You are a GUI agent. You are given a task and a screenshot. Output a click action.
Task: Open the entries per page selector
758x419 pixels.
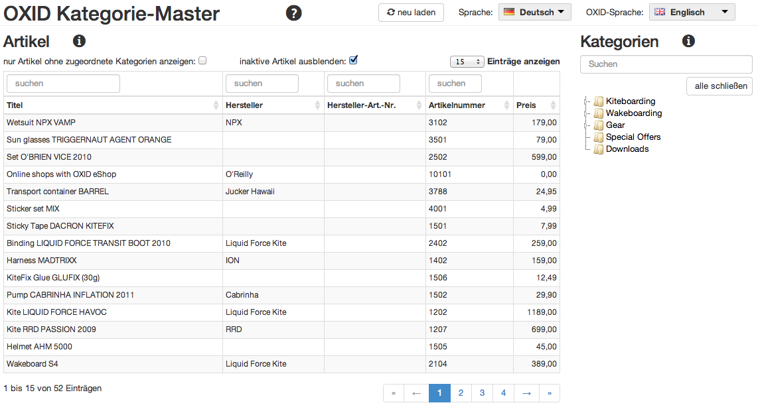pyautogui.click(x=467, y=62)
